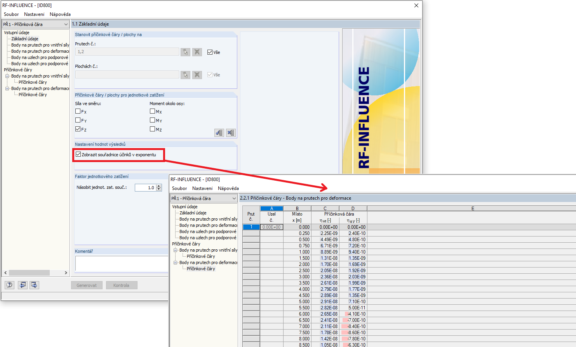Click table cell with x value 0.250

pos(297,233)
